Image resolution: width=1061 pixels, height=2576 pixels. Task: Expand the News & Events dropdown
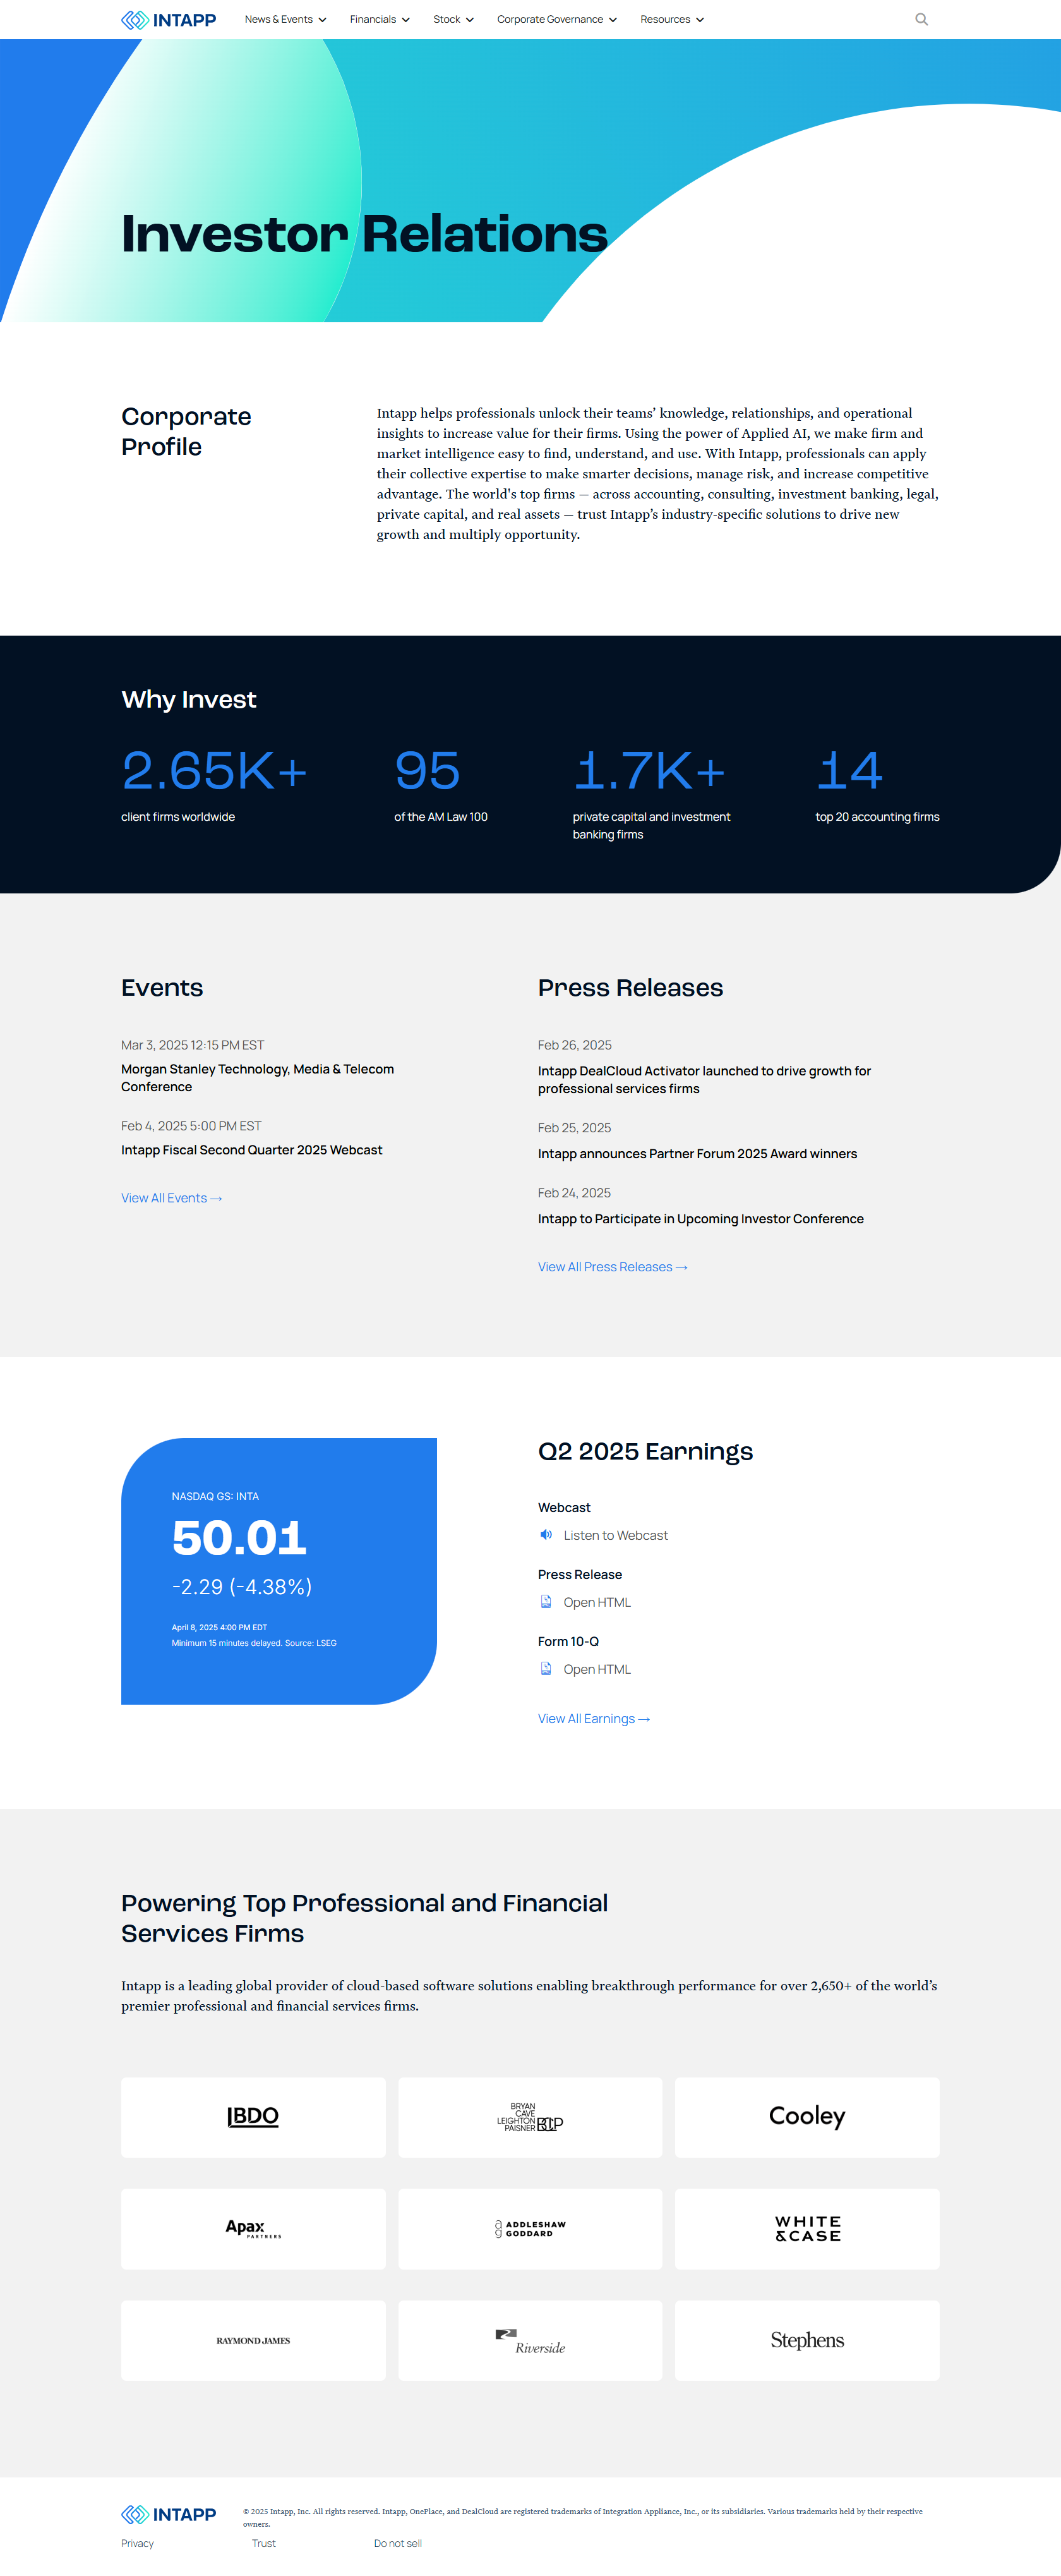coord(285,19)
